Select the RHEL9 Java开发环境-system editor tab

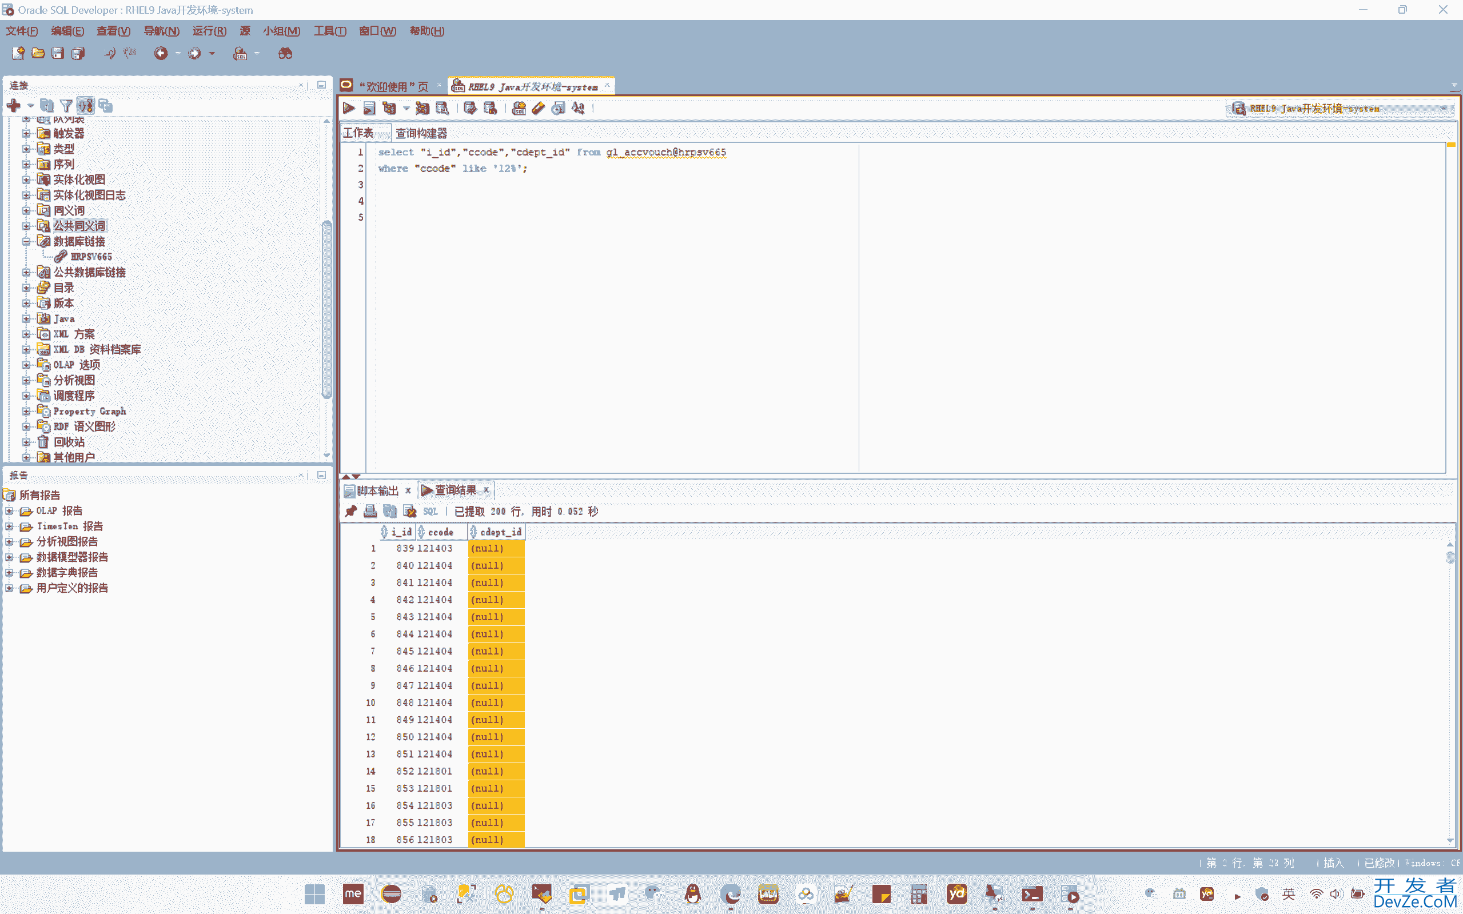532,86
